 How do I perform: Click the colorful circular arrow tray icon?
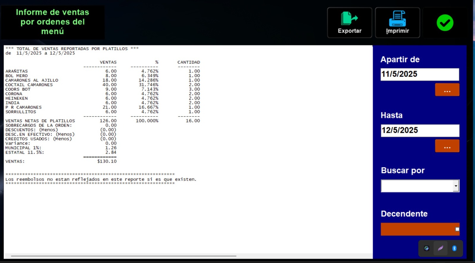[427, 248]
